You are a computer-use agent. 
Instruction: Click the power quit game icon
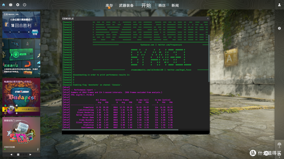25,5
